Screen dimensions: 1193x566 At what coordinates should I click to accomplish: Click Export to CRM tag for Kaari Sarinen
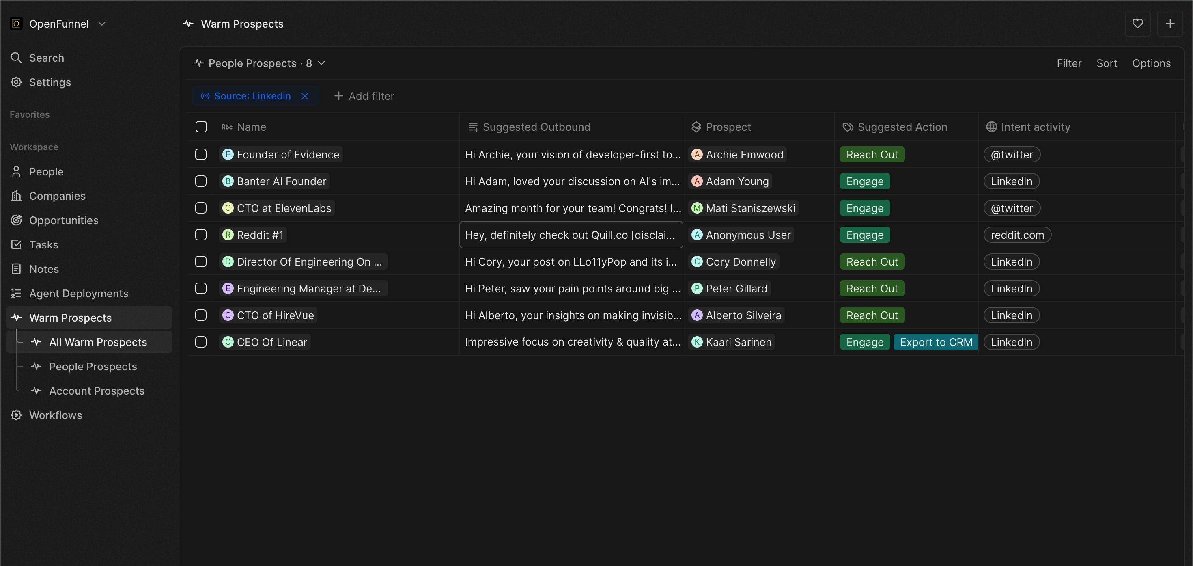click(935, 342)
